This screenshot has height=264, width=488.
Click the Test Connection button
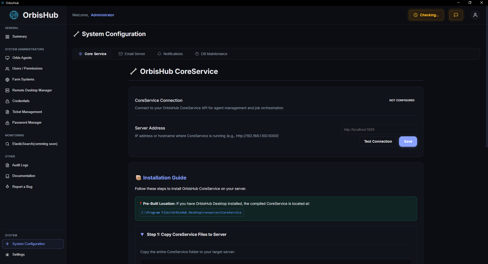[x=378, y=142]
